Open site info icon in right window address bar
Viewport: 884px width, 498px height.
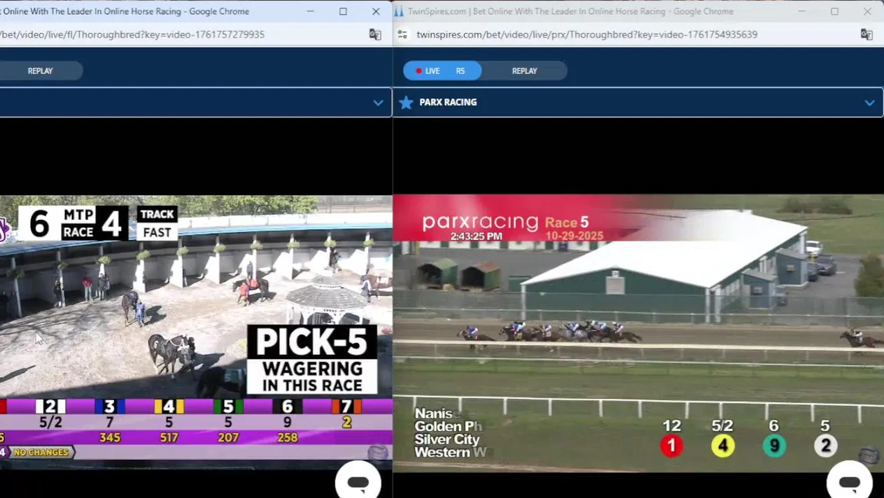pos(402,35)
